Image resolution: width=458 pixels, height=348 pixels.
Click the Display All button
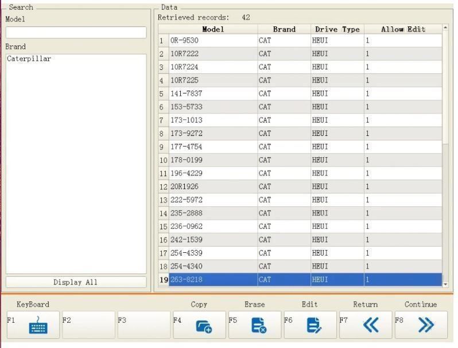pyautogui.click(x=76, y=282)
